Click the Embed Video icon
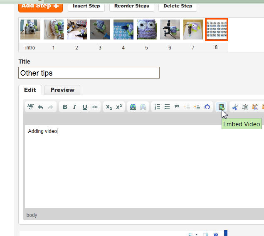The height and width of the screenshot is (236, 264). pos(221,107)
